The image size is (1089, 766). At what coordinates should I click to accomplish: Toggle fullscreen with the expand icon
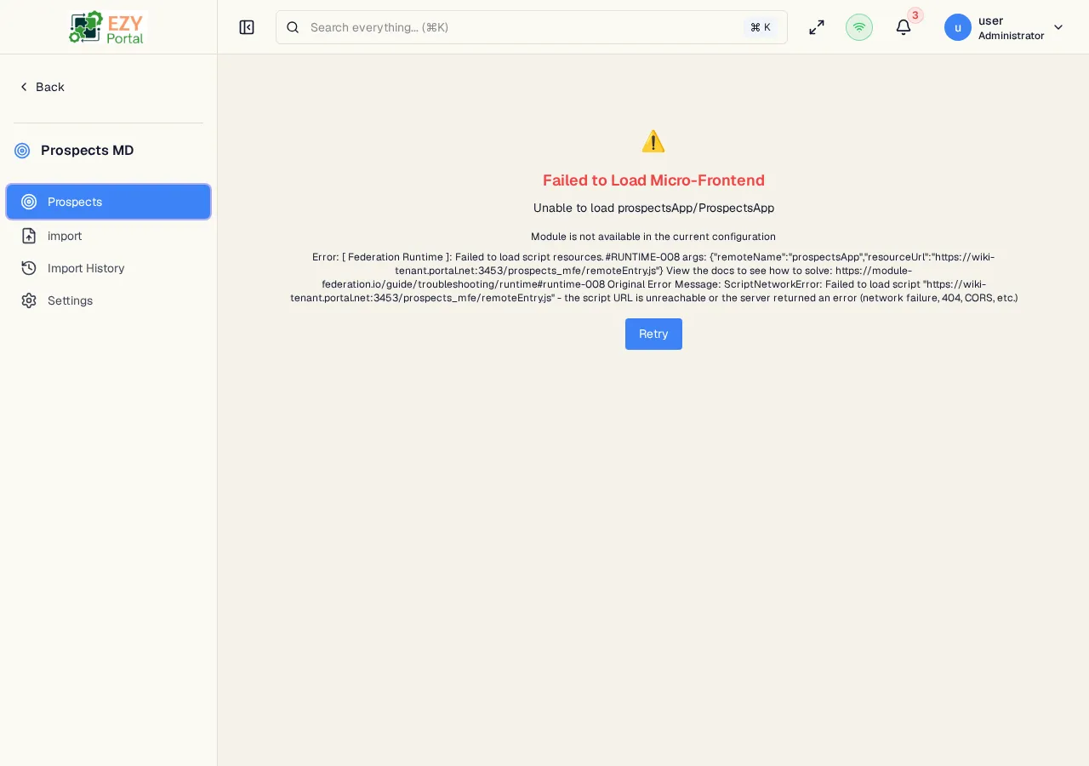(817, 27)
